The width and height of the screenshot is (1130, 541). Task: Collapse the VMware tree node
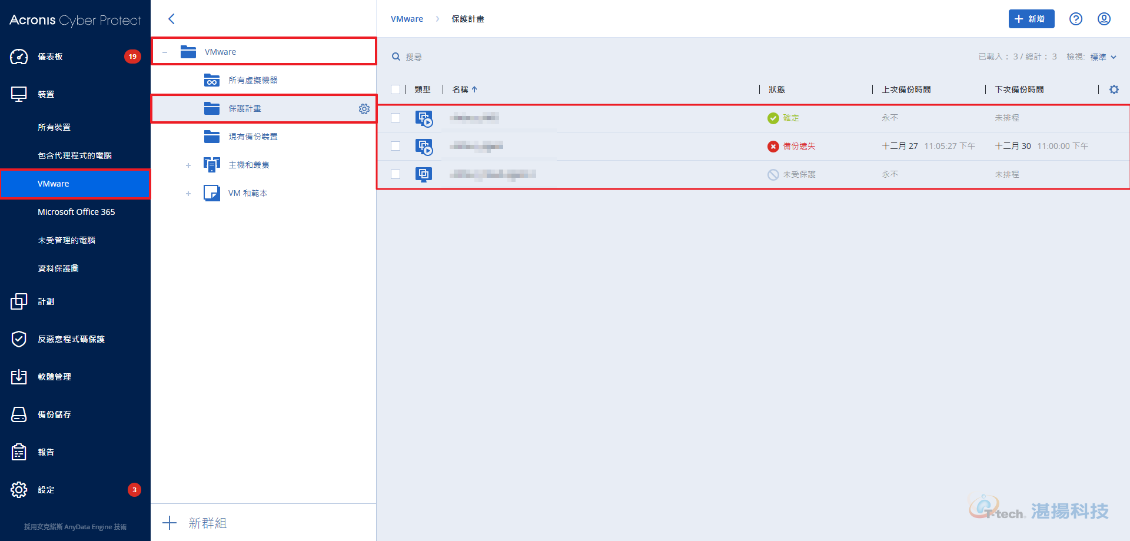(x=165, y=52)
